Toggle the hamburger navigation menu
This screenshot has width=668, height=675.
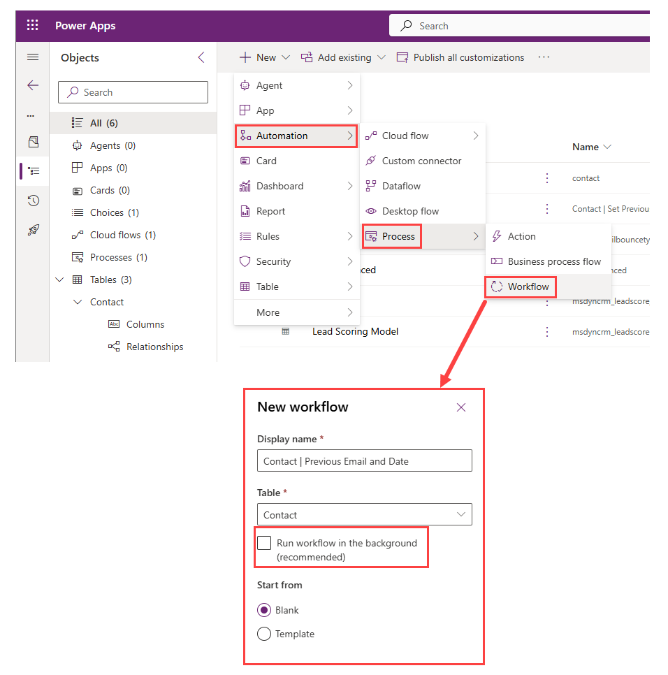pyautogui.click(x=33, y=57)
